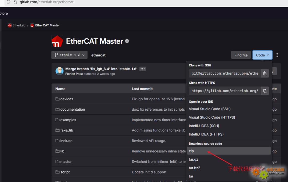Viewport: 288px width, 182px height.
Task: Click the fake_lib folder icon
Action: pyautogui.click(x=58, y=130)
